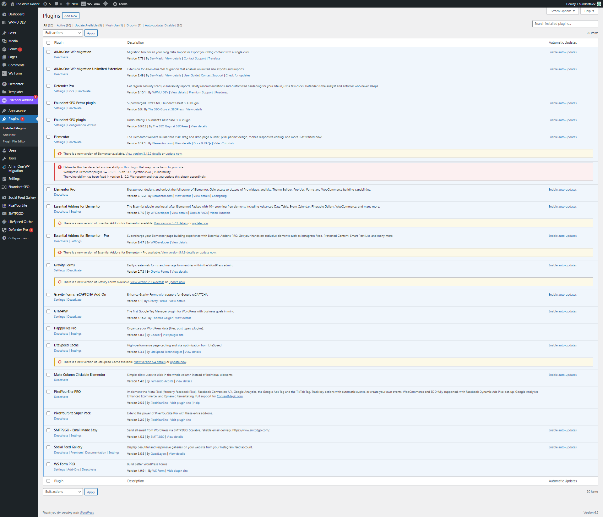Click the Search installed plugins field
Image resolution: width=603 pixels, height=517 pixels.
tap(565, 24)
